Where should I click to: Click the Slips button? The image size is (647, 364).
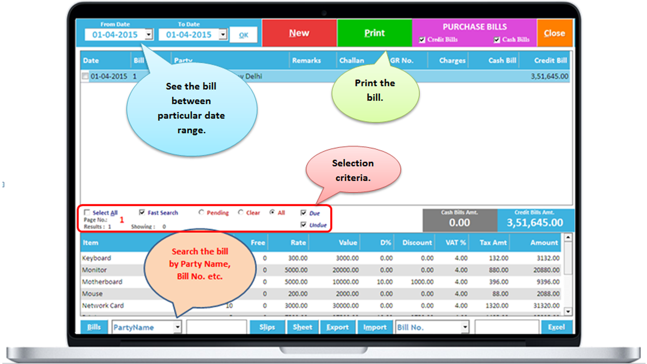coord(267,327)
